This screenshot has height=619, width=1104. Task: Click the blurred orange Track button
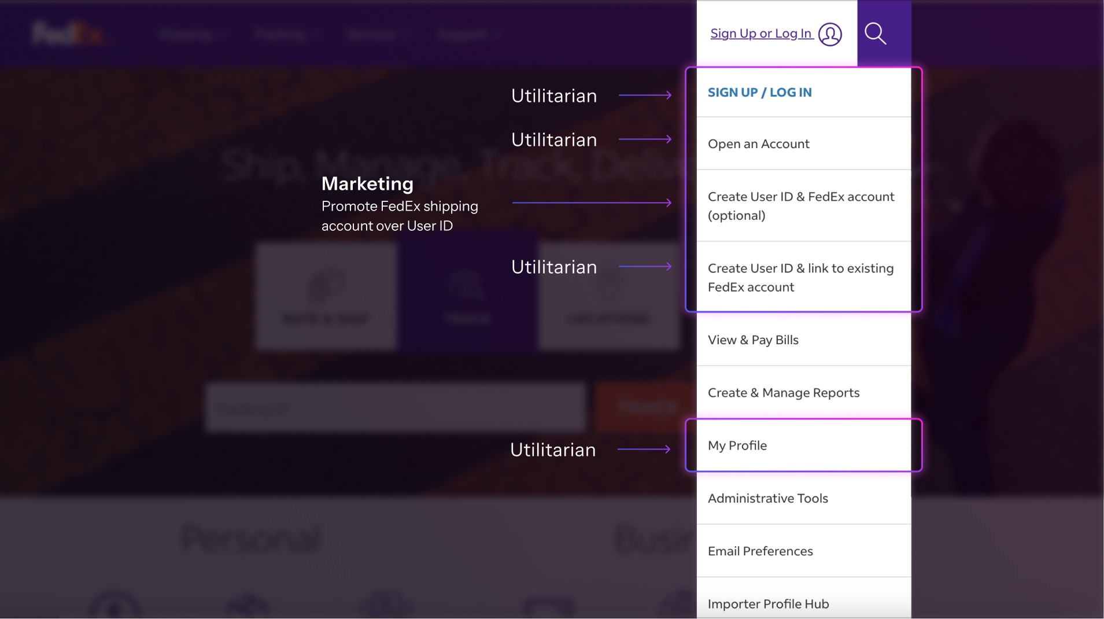click(x=647, y=407)
